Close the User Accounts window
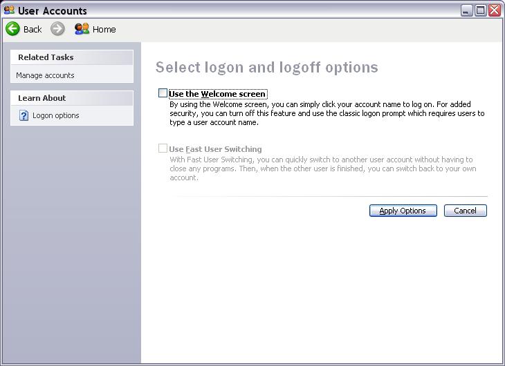Screen dimensions: 505x366 pyautogui.click(x=495, y=10)
